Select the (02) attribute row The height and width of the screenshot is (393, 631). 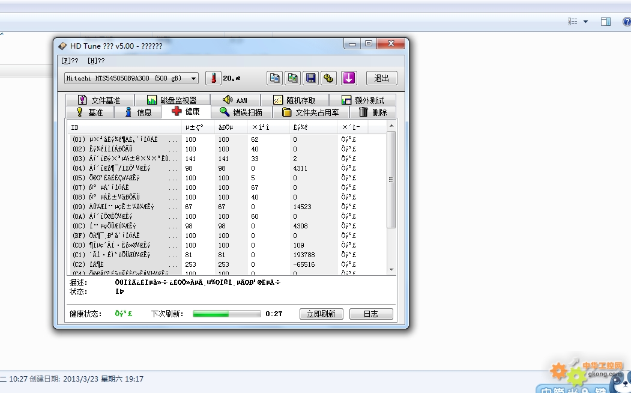228,149
